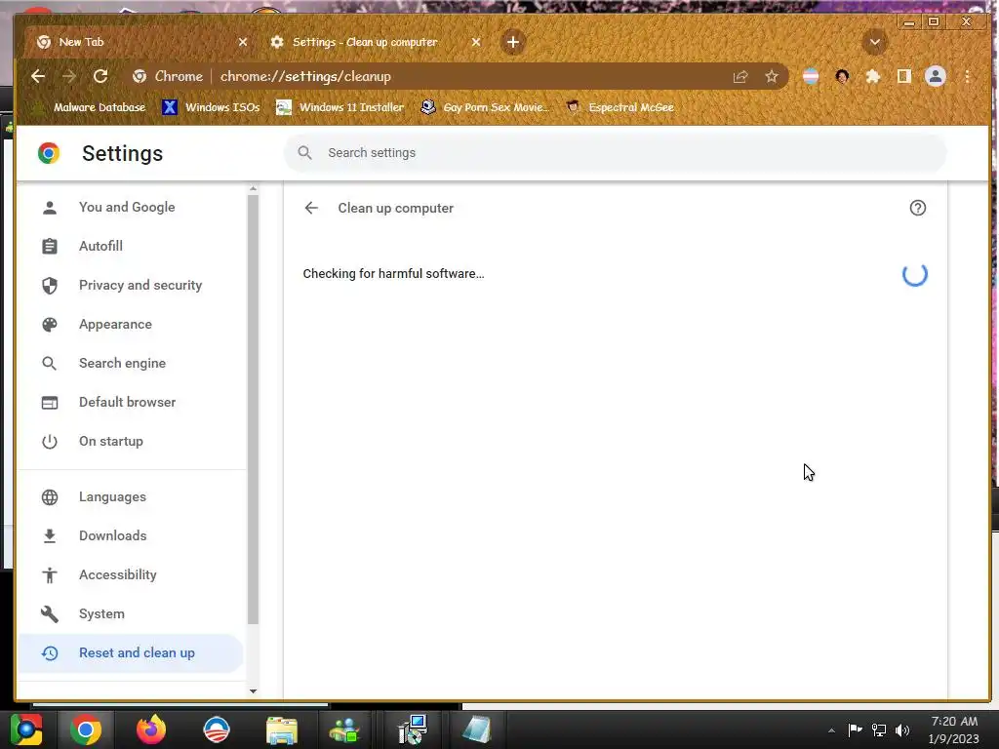Click the Chrome logo beside Settings title
Image resolution: width=999 pixels, height=749 pixels.
pos(49,153)
